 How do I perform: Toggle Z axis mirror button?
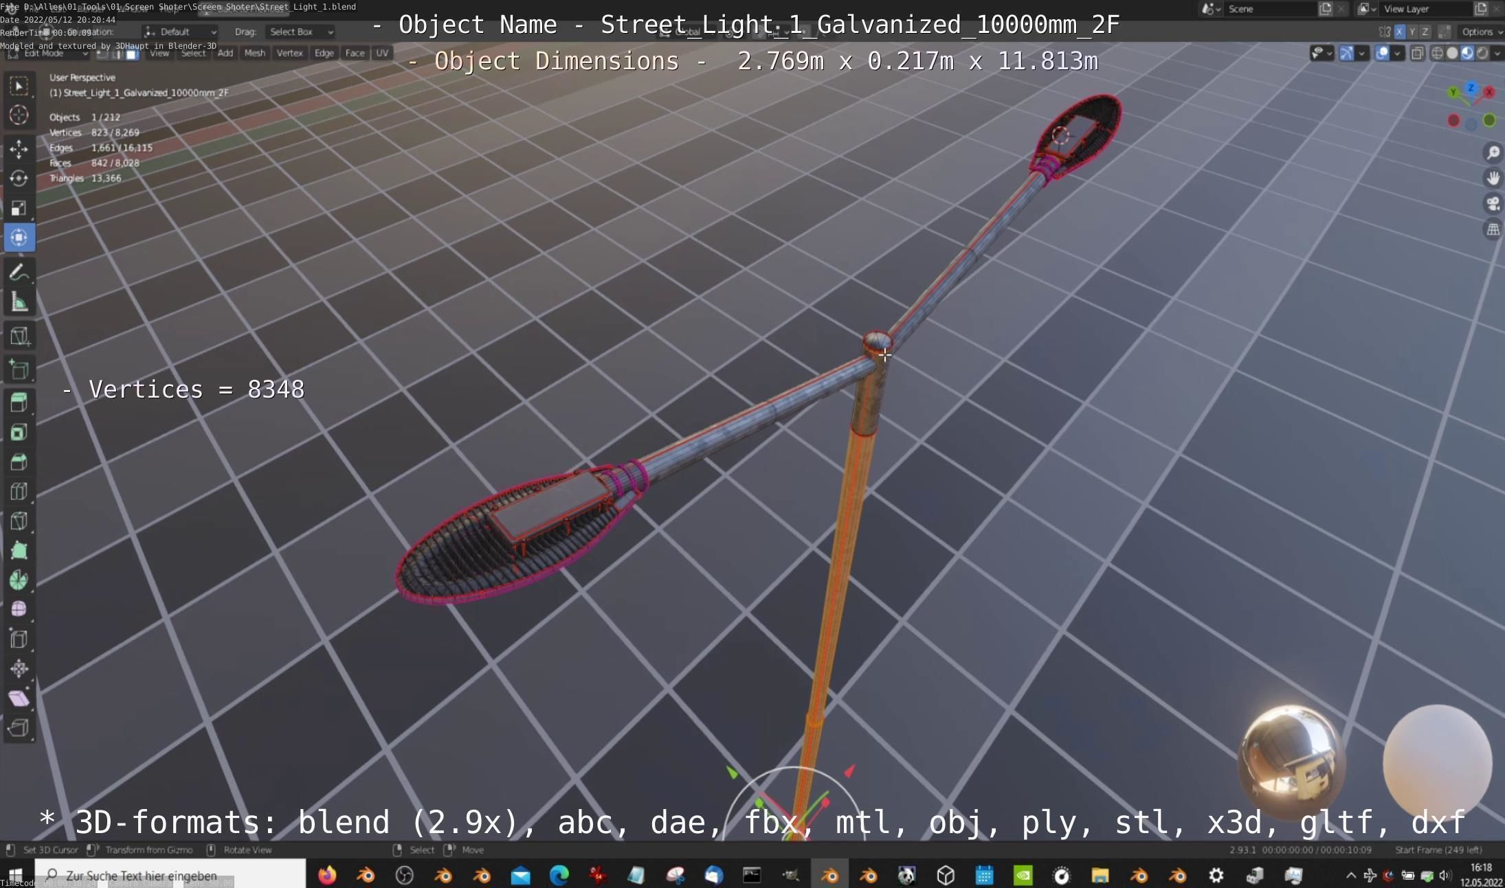[1425, 32]
